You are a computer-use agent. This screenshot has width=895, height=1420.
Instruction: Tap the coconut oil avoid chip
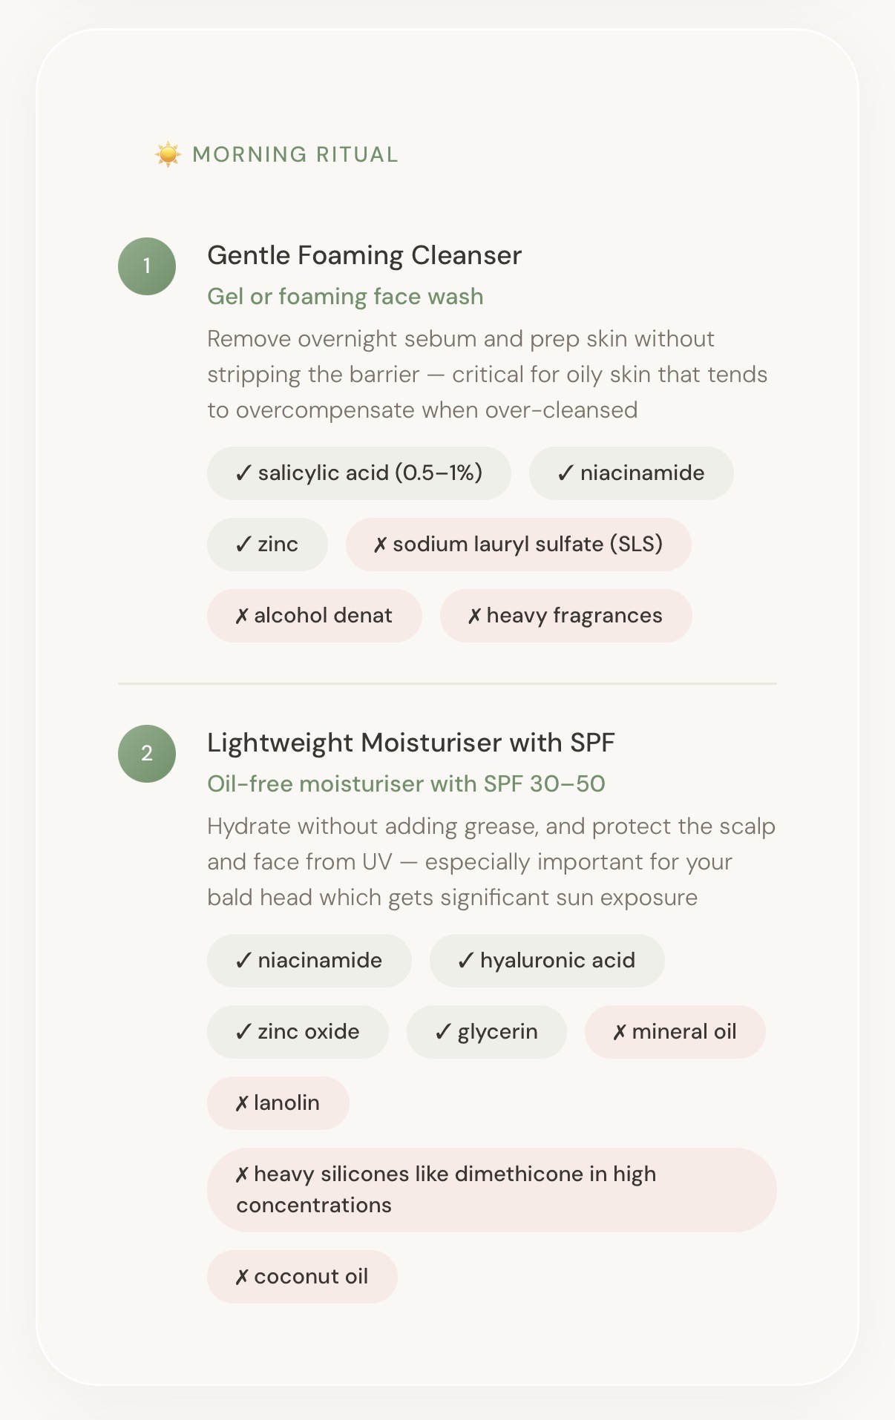point(302,1277)
